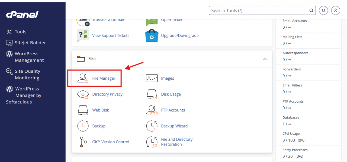Viewport: 347px width, 162px height.
Task: Click the FTP Accounts user icon
Action: tap(152, 110)
